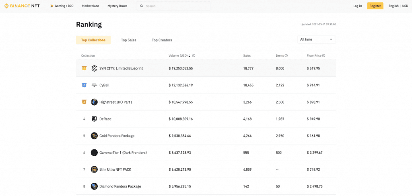
Task: Click the Gamma-Tier 1 black avatar
Action: pyautogui.click(x=94, y=153)
